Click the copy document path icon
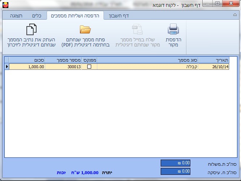This screenshot has width=241, height=181. (31, 29)
